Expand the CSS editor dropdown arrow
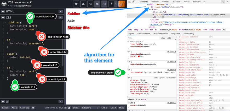 click(61, 17)
